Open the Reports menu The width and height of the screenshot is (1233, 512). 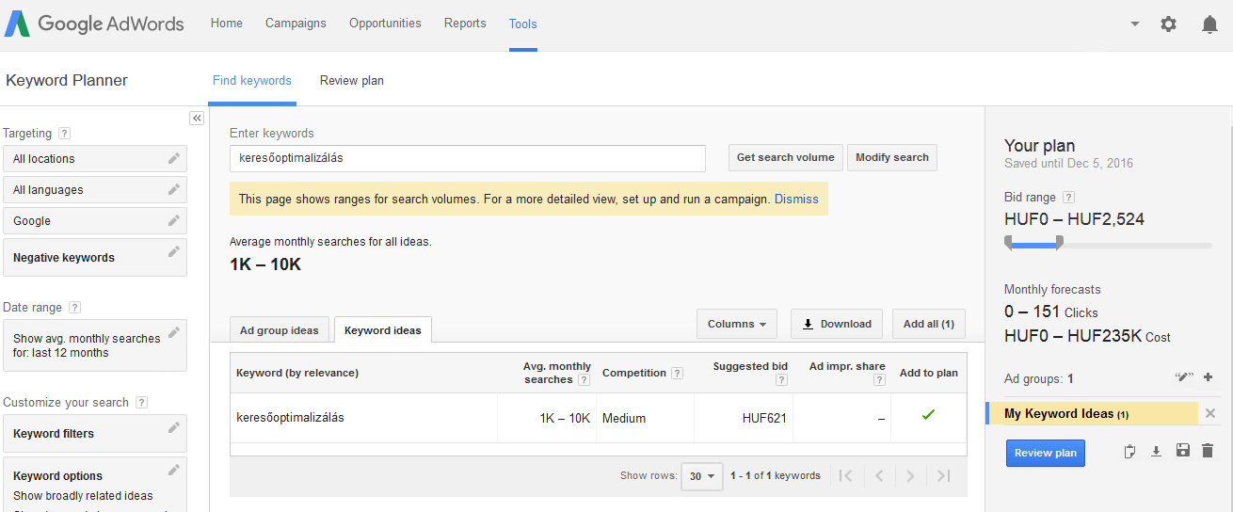click(465, 24)
